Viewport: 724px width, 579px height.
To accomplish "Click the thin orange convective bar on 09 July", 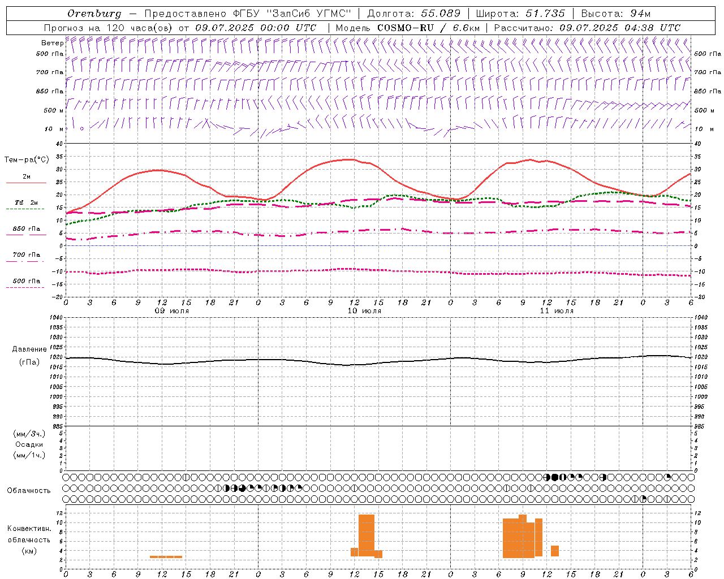I will (x=166, y=557).
